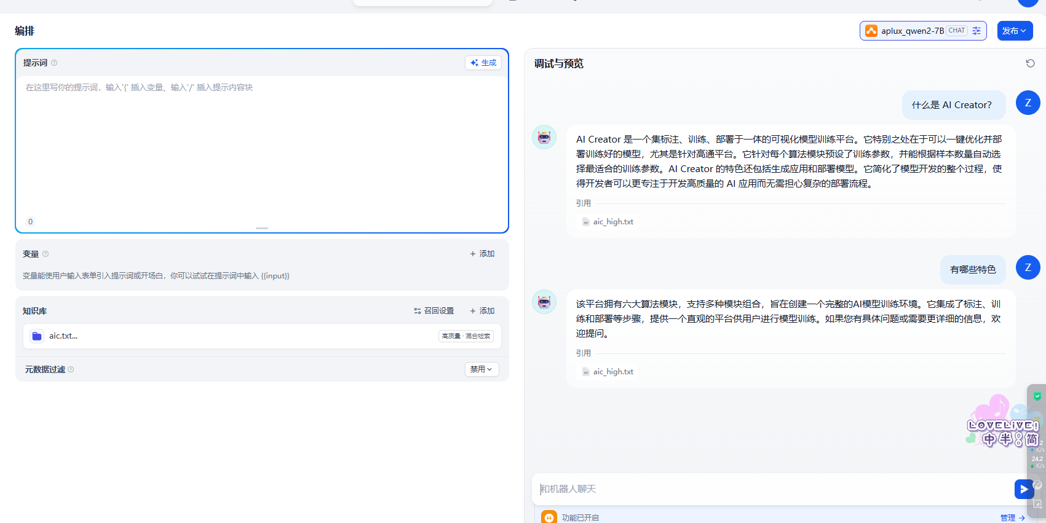The width and height of the screenshot is (1046, 523).
Task: Open the 禁用 metadata filter dropdown
Action: click(481, 369)
